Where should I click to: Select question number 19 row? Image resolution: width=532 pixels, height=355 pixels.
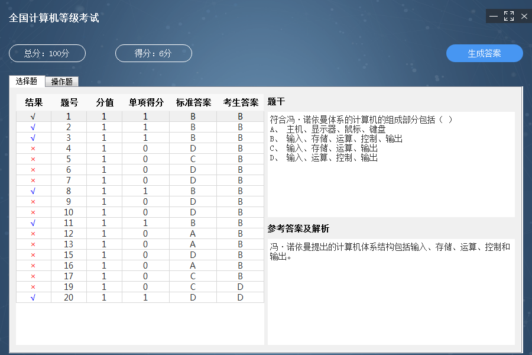click(140, 287)
